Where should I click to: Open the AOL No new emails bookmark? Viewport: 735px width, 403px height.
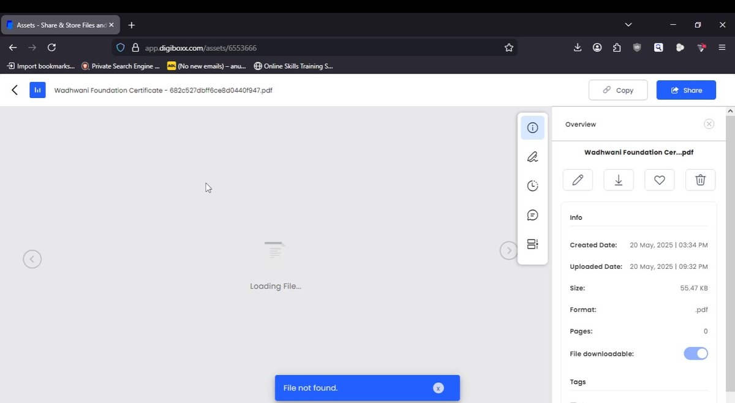pos(207,66)
